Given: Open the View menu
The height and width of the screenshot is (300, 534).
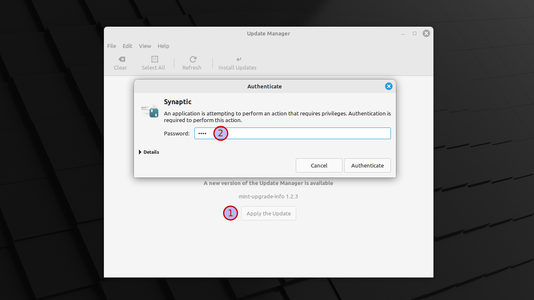Looking at the screenshot, I should (x=145, y=46).
